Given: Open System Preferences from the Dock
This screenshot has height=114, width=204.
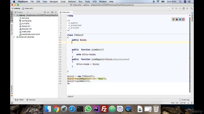Looking at the screenshot, I should pos(120,109).
